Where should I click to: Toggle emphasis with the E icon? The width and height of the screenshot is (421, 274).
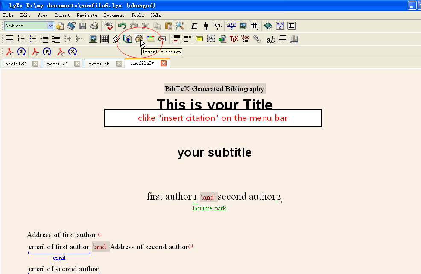pyautogui.click(x=194, y=26)
